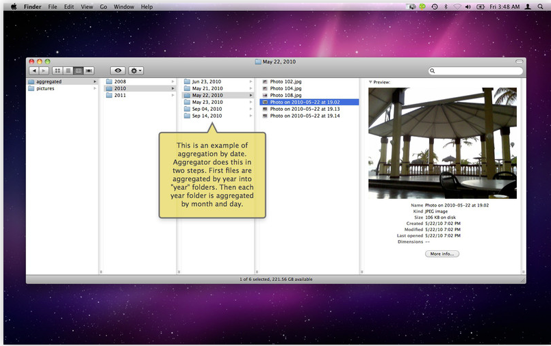Click the Wi-Fi menu bar icon
The image size is (551, 346).
457,7
